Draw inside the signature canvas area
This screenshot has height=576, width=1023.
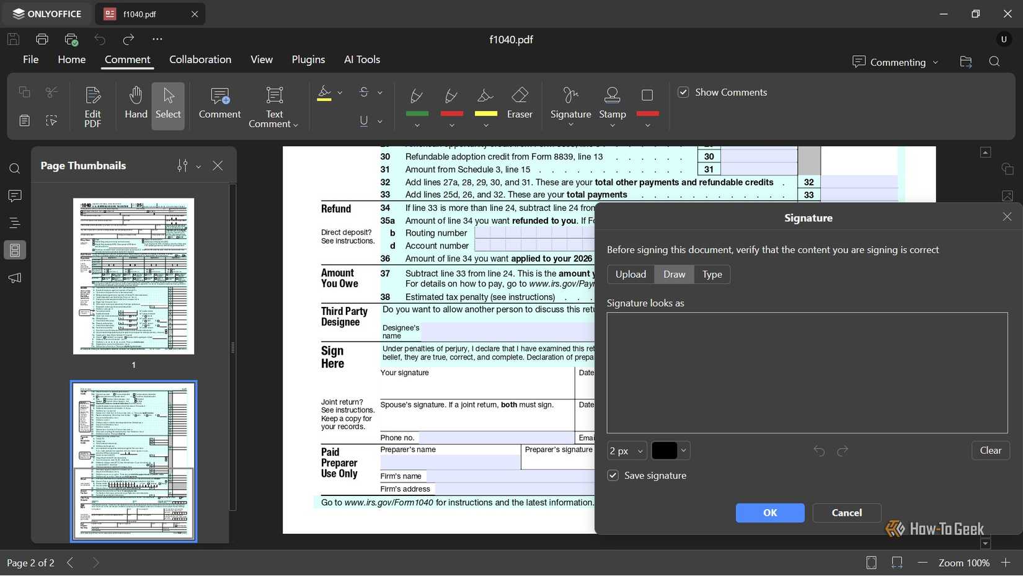807,373
